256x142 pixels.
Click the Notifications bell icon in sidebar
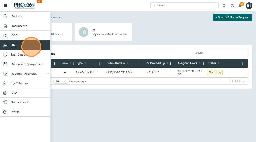pos(5,102)
